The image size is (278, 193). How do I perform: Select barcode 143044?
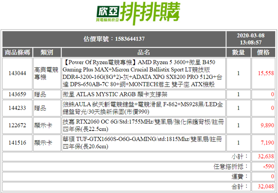coord(17,73)
